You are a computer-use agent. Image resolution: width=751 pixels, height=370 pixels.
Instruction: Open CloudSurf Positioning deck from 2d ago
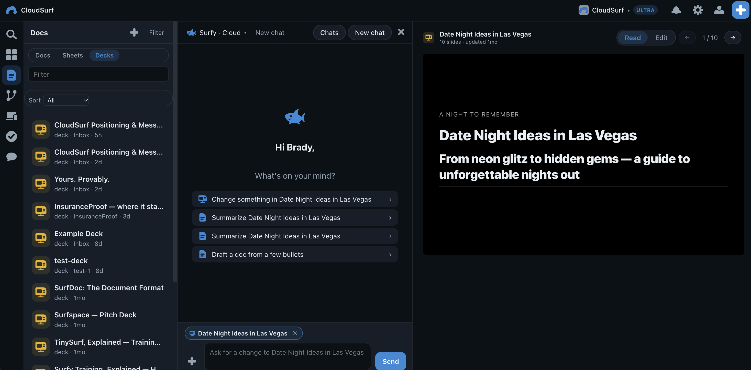tap(98, 157)
